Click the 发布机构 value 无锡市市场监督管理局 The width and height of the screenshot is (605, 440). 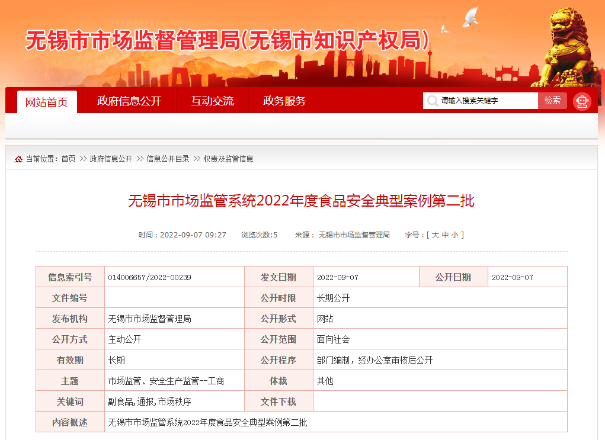coord(150,319)
